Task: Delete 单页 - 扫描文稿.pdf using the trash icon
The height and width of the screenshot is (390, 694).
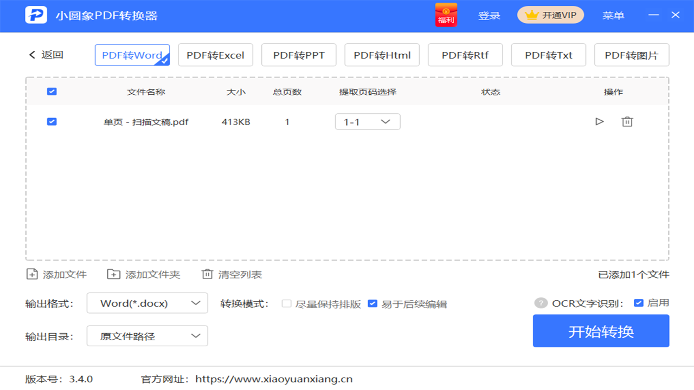Action: point(627,121)
